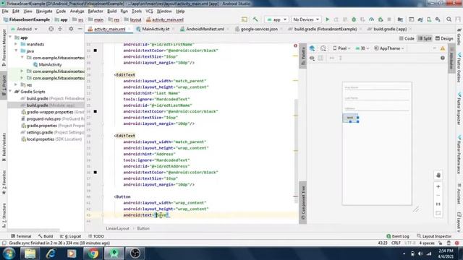Open the VCS menu
Viewport: 463px width, 260px height.
coord(149,12)
